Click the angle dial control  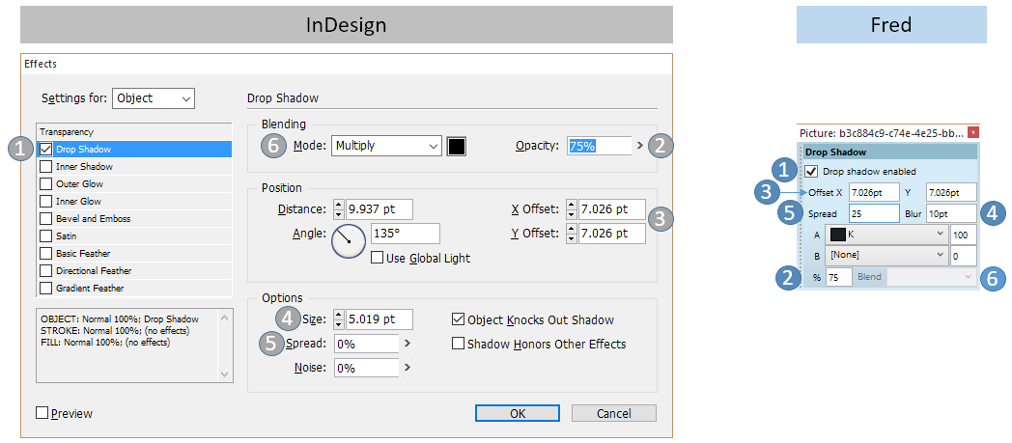[x=349, y=241]
